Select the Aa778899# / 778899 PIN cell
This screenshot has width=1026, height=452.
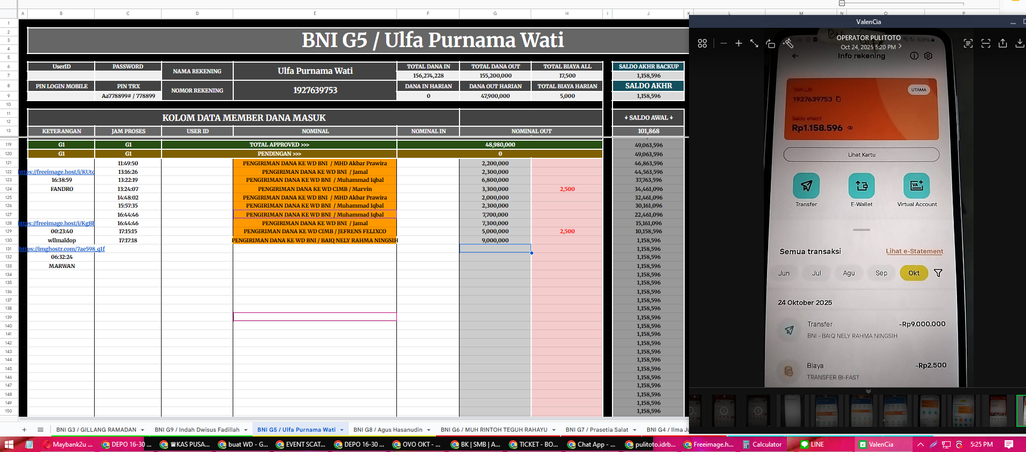[128, 96]
